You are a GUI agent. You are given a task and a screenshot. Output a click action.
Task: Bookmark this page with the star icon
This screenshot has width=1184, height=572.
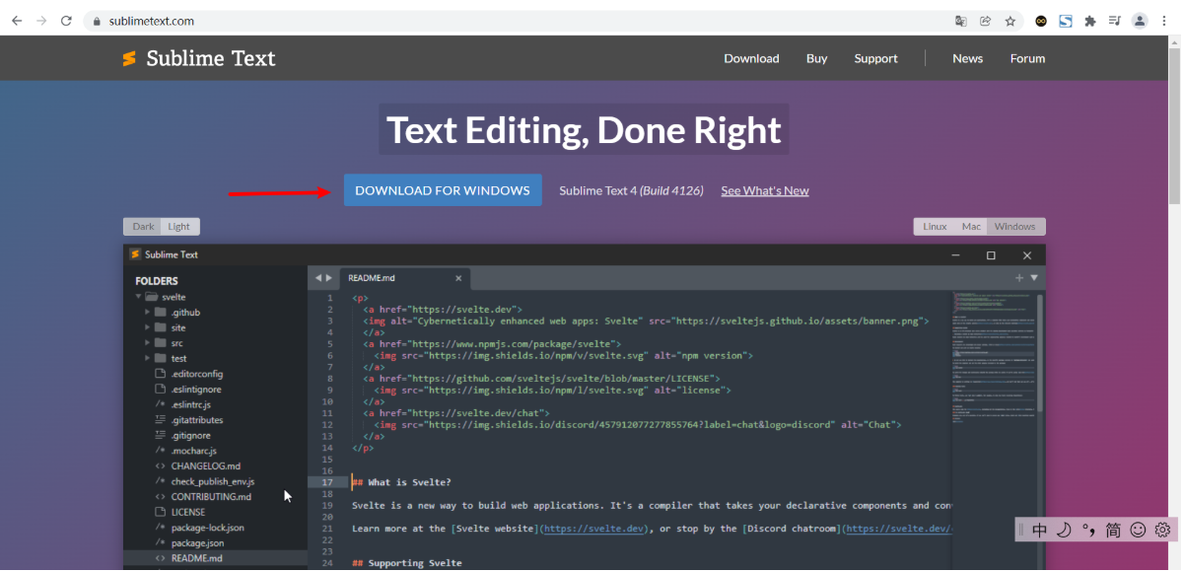coord(1010,21)
